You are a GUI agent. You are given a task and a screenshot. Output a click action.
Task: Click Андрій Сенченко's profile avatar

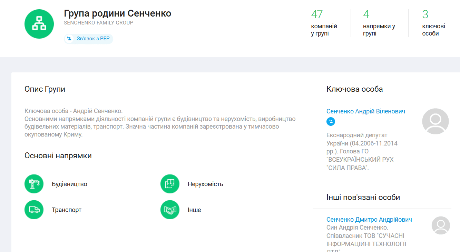[x=435, y=121]
